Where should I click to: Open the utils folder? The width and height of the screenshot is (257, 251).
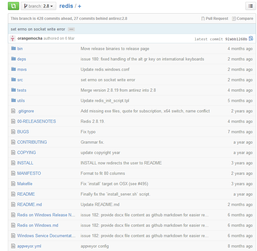pos(21,100)
